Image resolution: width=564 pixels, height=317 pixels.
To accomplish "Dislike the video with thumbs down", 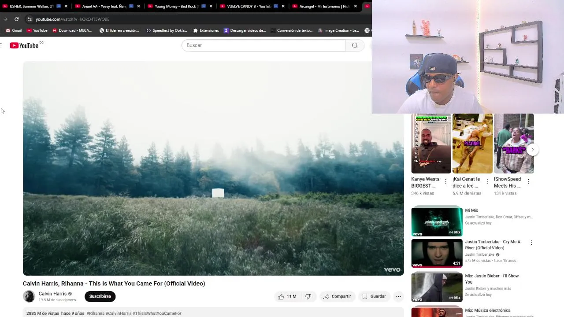I will pyautogui.click(x=308, y=296).
